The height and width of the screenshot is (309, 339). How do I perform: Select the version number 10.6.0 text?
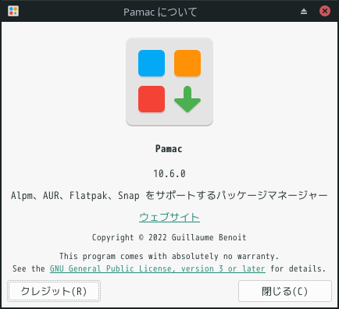coord(169,173)
